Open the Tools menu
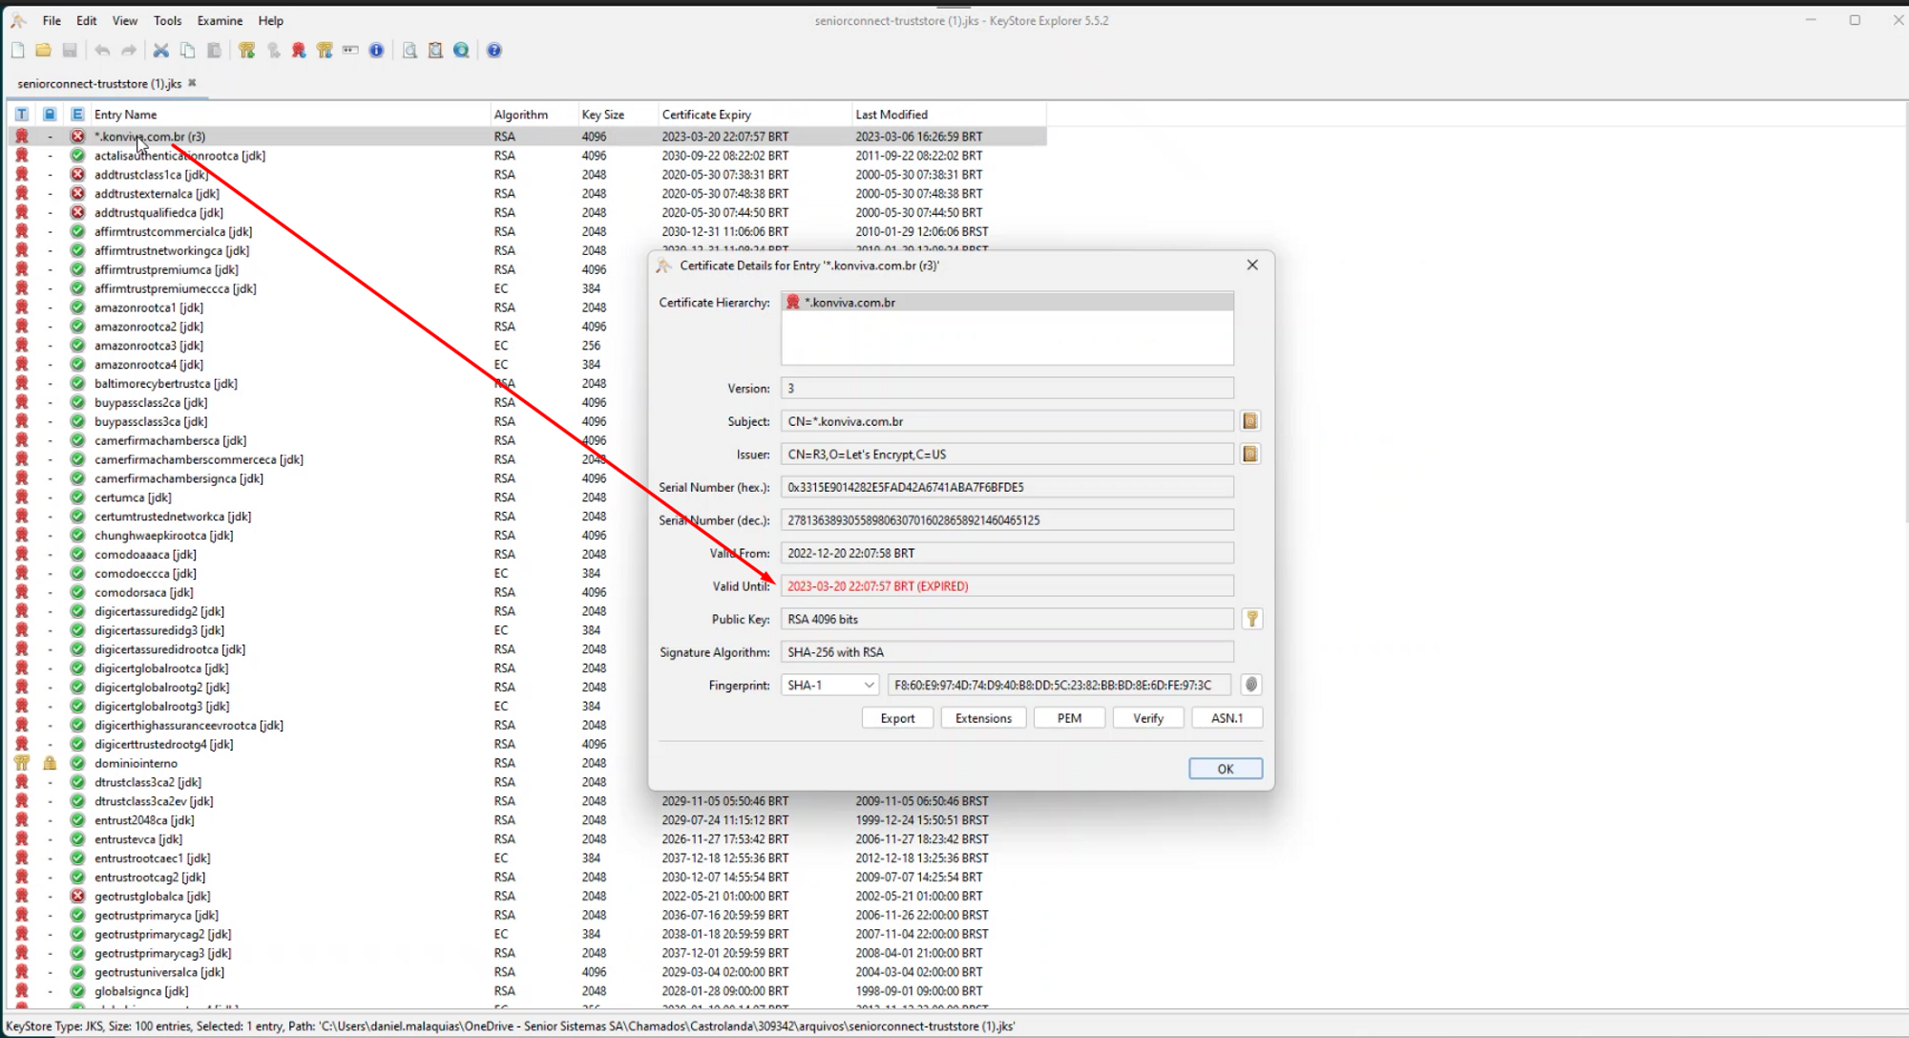 [167, 20]
